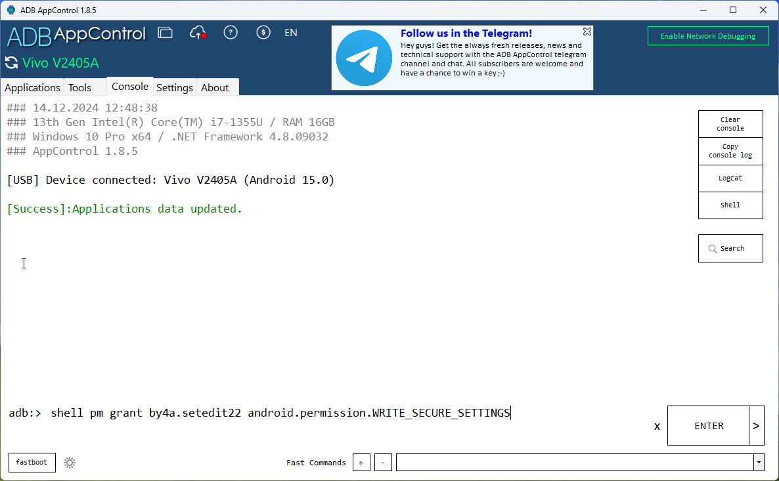Open the folder icon in header
This screenshot has height=481, width=779.
click(x=166, y=33)
